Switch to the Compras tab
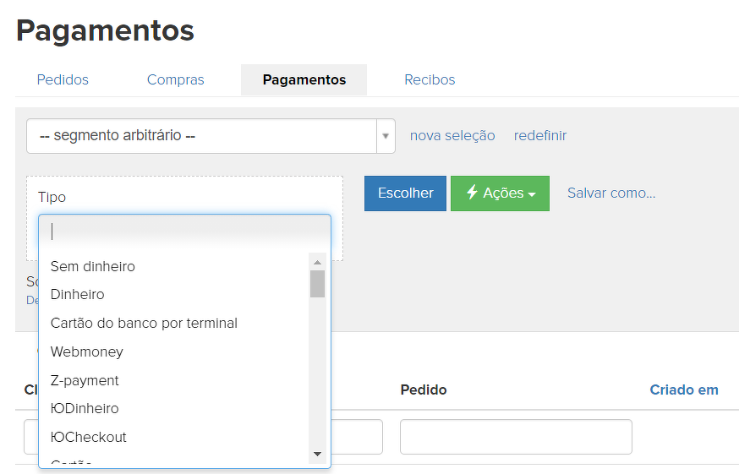Image resolution: width=739 pixels, height=474 pixels. pos(175,79)
